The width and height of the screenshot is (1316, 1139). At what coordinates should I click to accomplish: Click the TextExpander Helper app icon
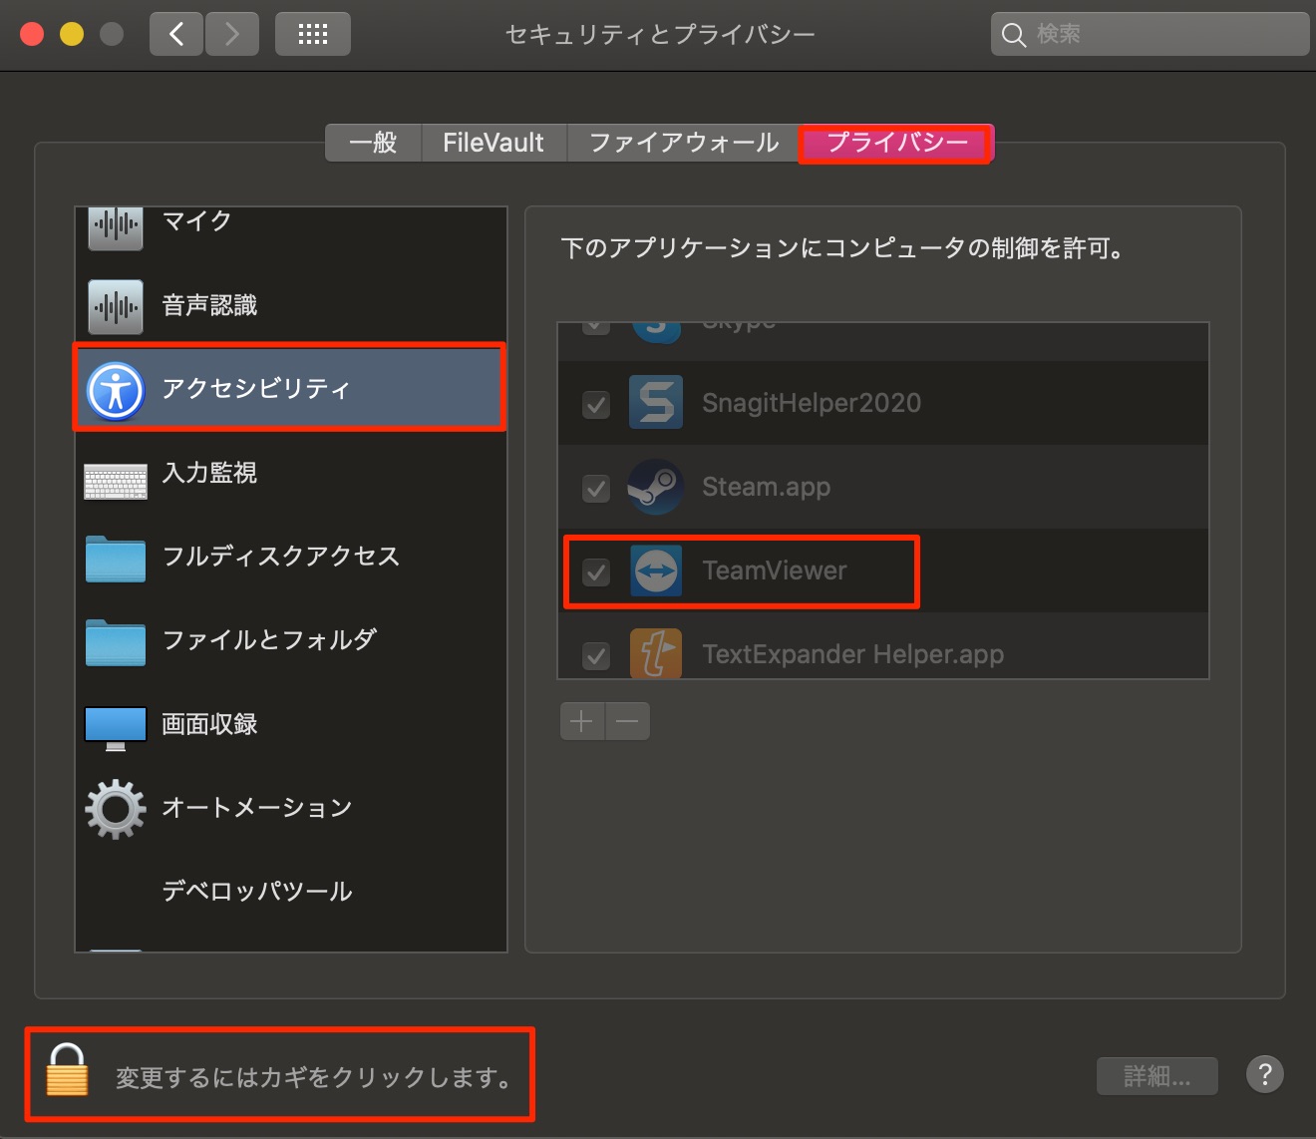click(x=656, y=653)
